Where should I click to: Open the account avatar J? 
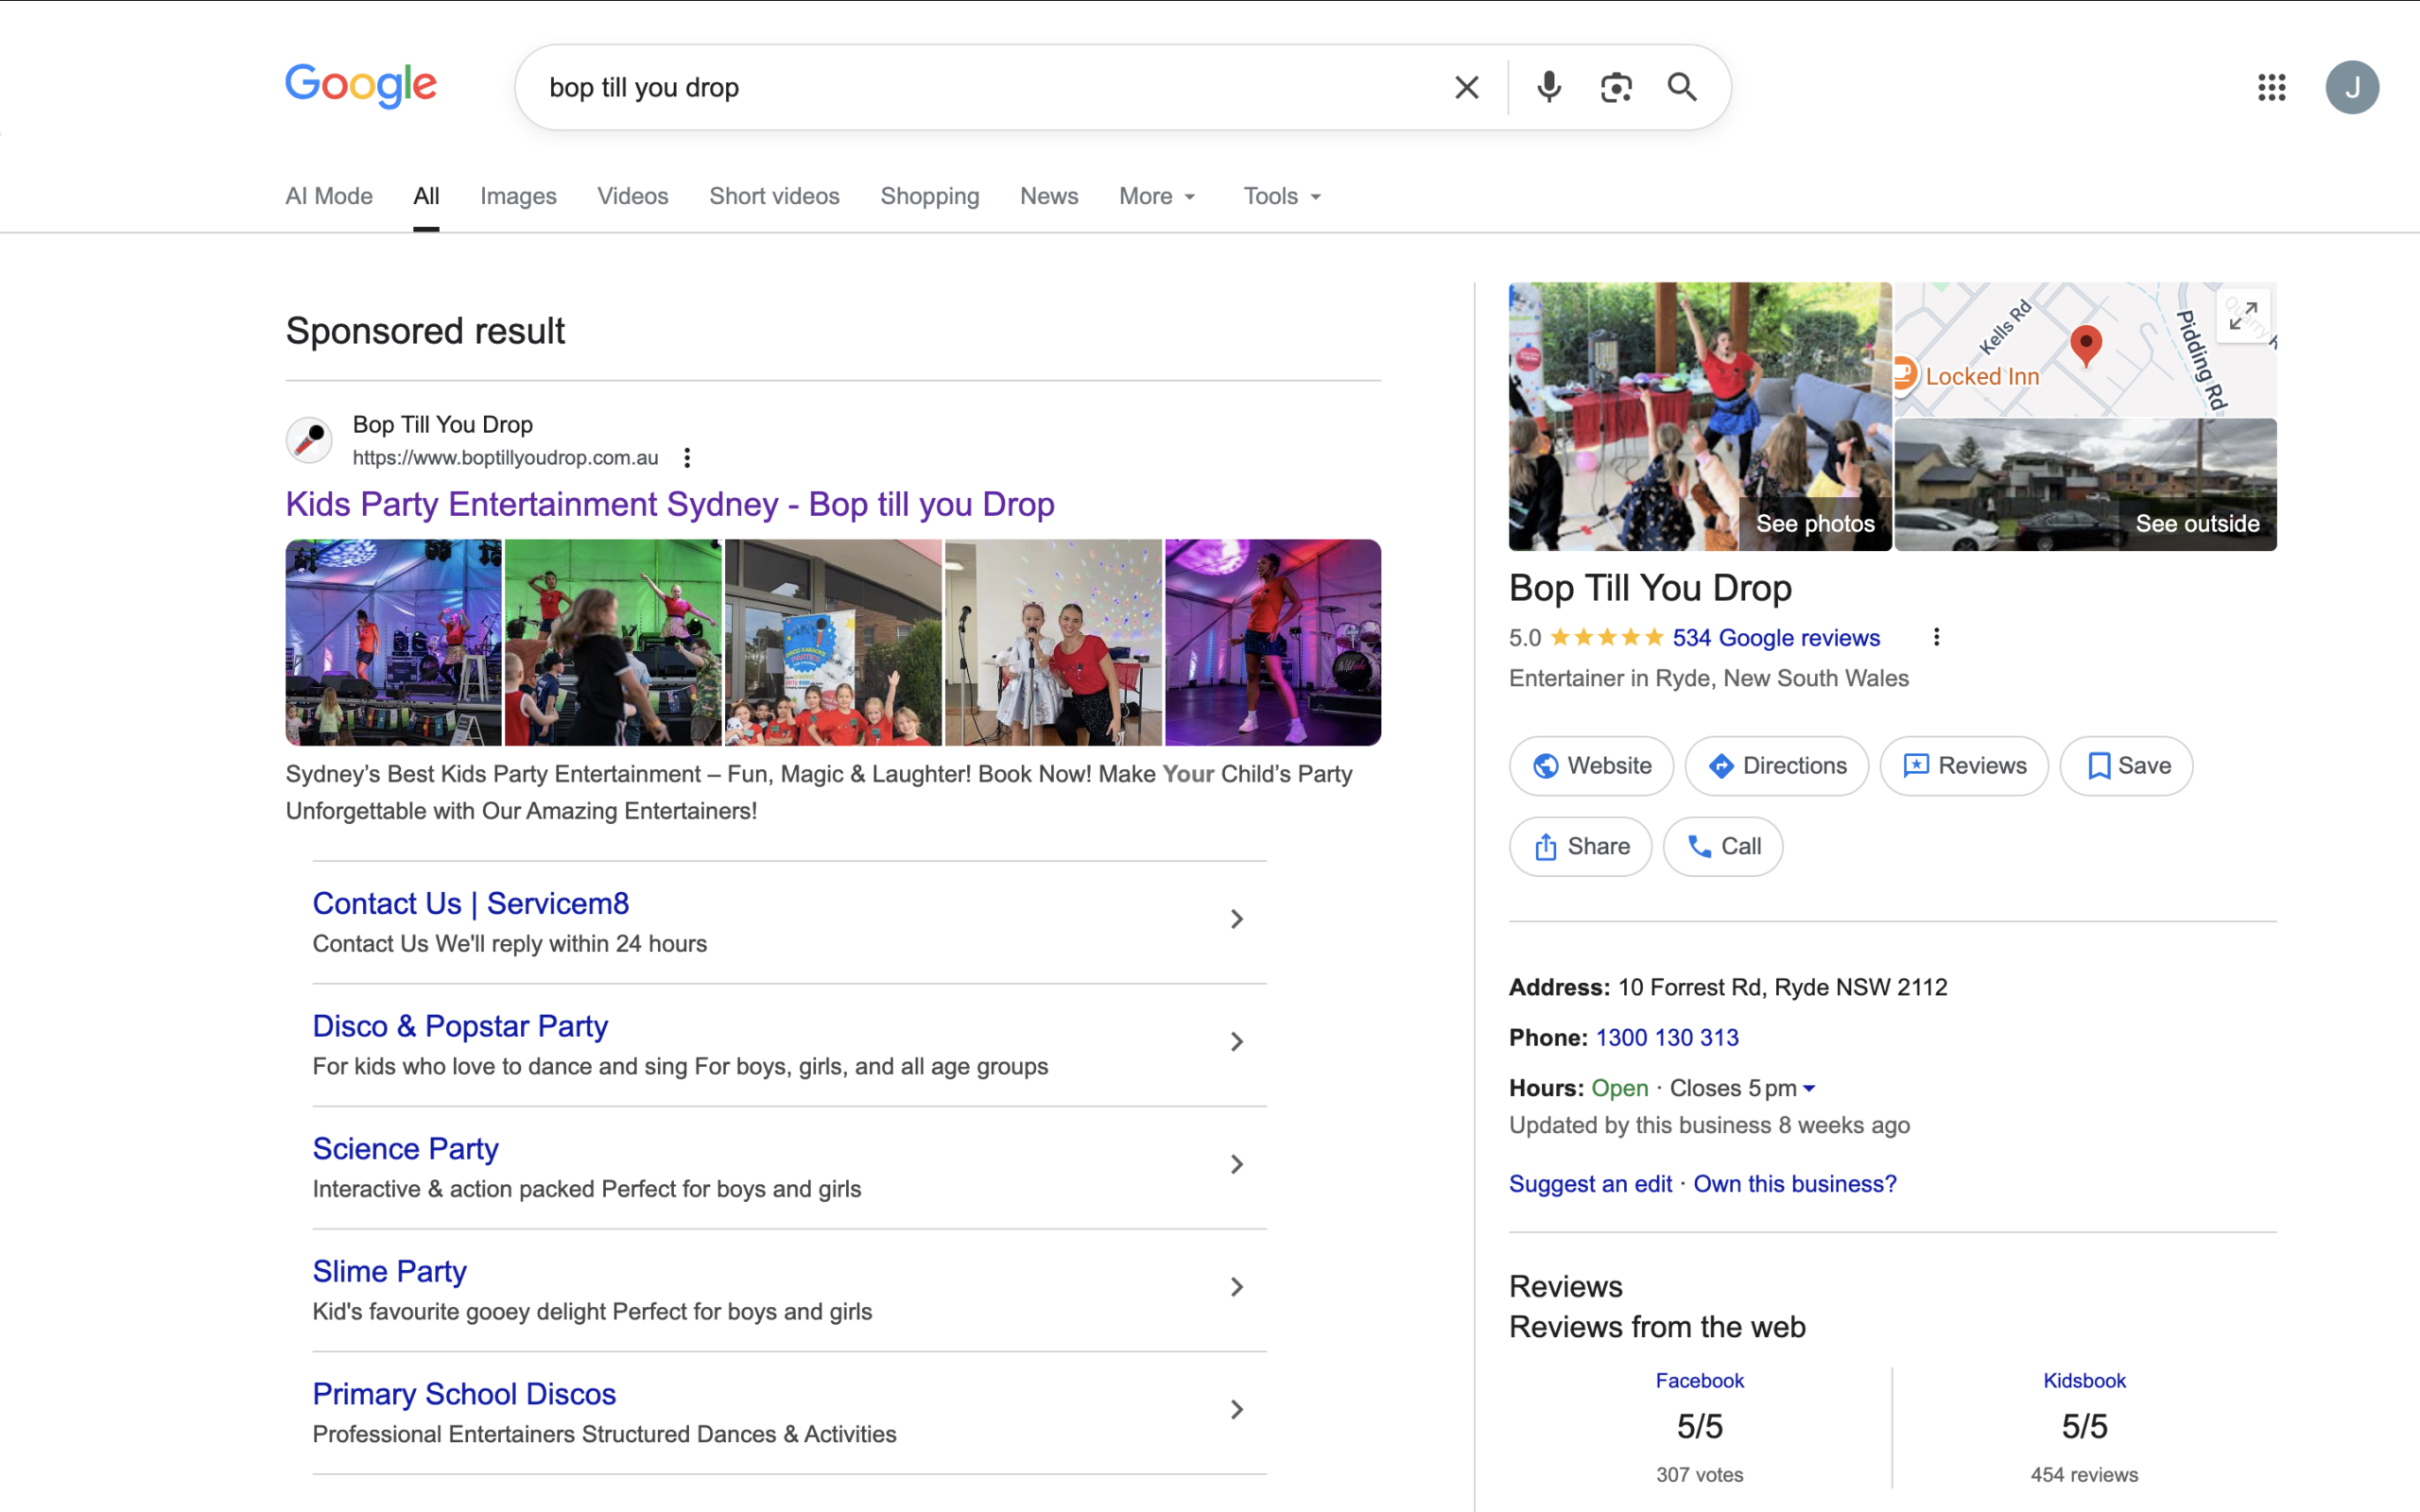[2351, 87]
